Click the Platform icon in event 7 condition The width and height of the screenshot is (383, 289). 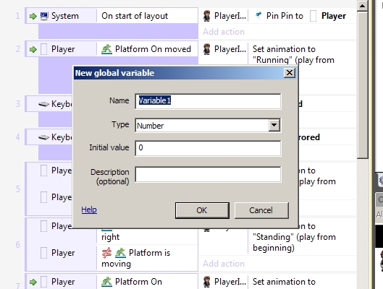tap(106, 282)
